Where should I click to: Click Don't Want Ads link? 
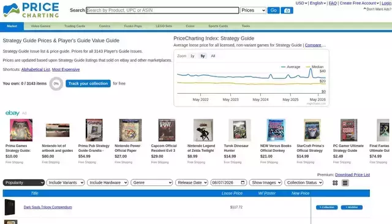click(x=377, y=9)
